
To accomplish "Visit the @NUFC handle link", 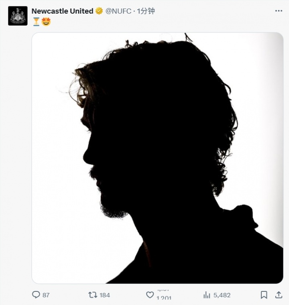I will coord(118,11).
